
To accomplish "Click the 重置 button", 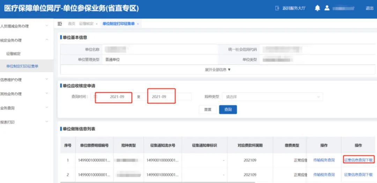I will [208, 110].
